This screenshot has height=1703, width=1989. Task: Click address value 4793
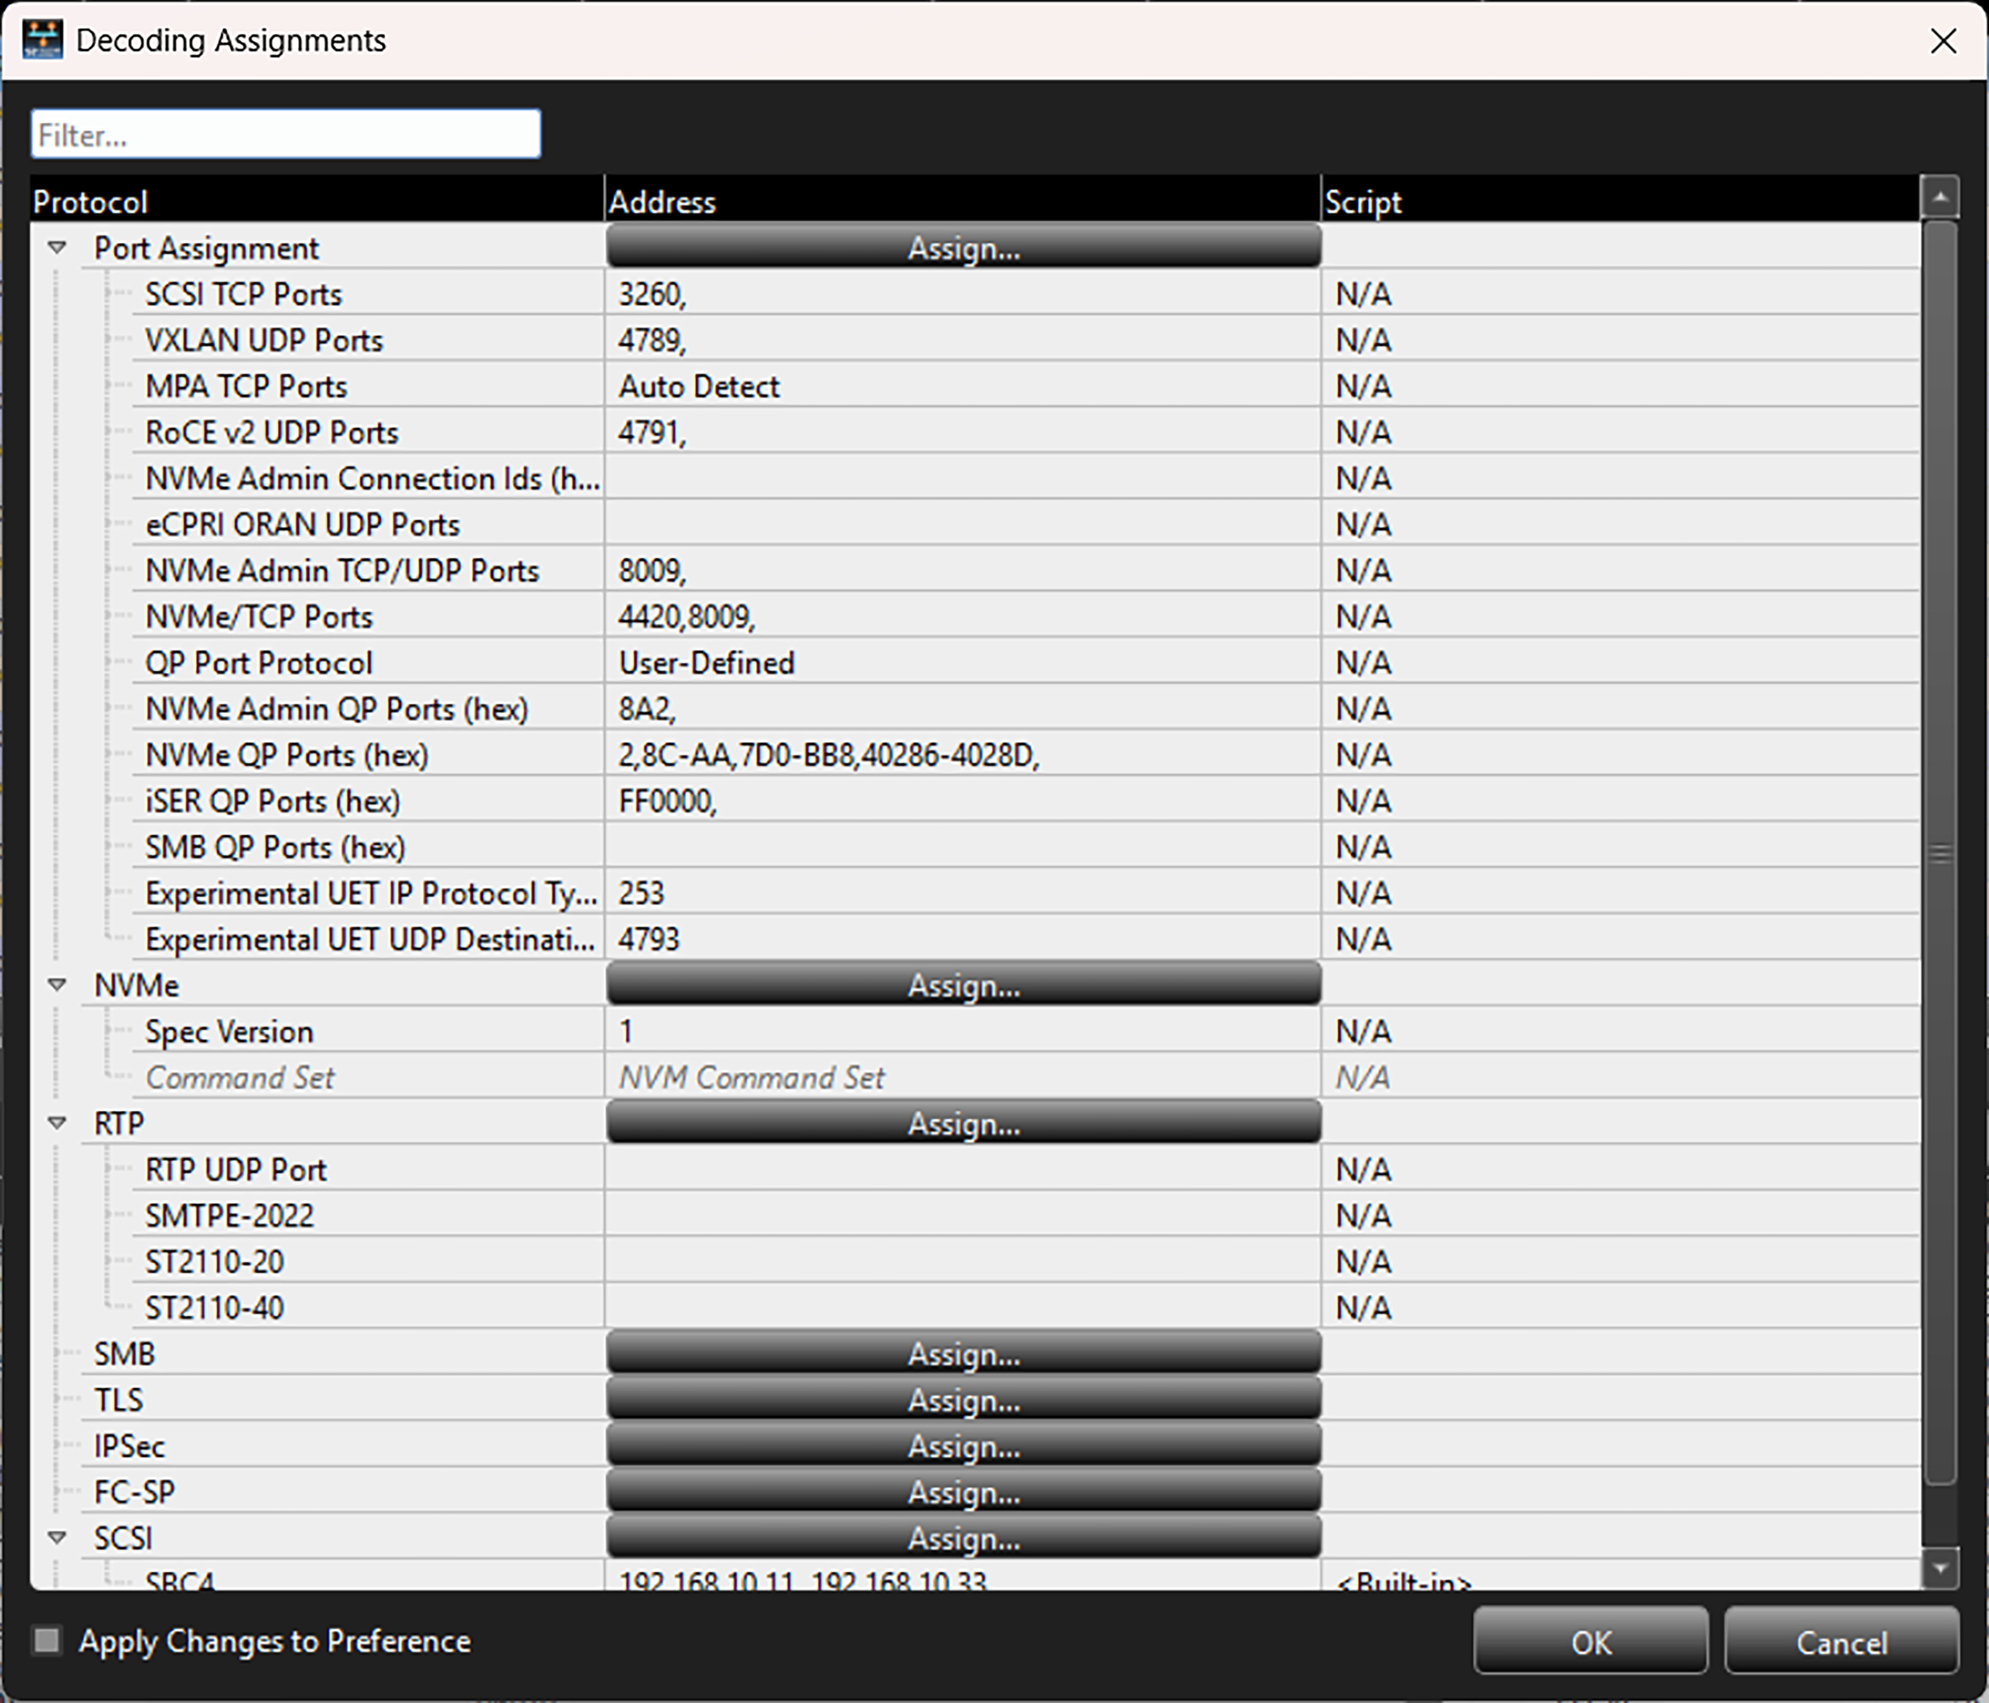tap(649, 939)
